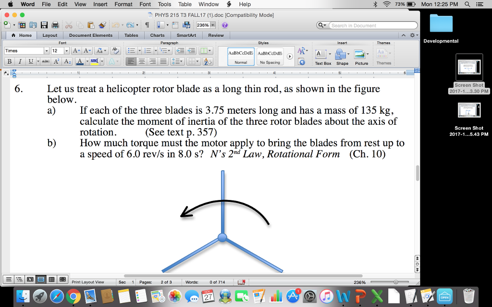Open Word Help purple question icon
This screenshot has height=307, width=492.
pos(224,25)
